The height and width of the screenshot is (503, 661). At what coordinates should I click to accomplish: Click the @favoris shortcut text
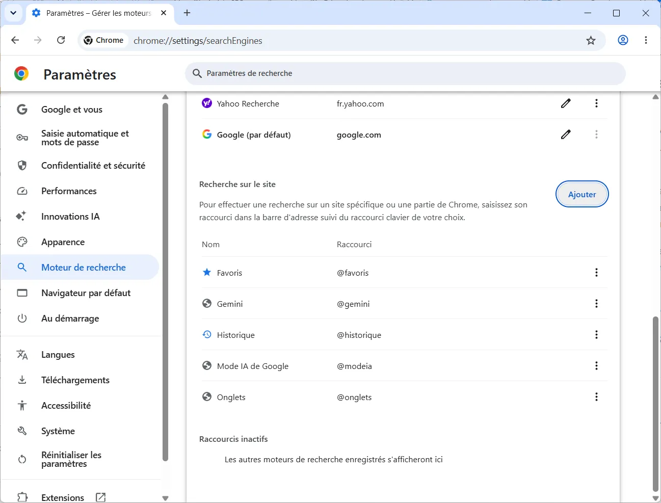[x=353, y=273]
